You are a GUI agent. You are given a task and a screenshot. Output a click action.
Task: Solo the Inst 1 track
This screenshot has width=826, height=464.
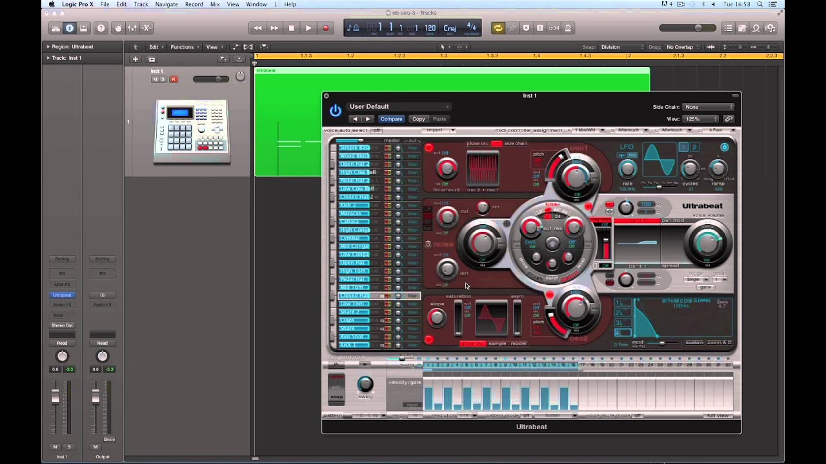pyautogui.click(x=163, y=79)
